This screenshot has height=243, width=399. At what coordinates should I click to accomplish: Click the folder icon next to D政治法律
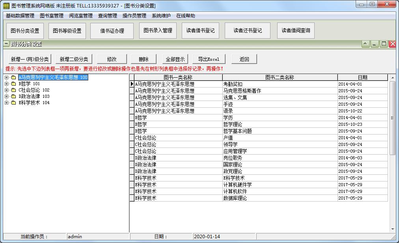(13, 97)
